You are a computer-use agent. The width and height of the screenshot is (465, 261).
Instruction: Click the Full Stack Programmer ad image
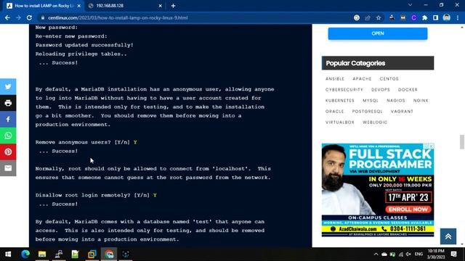378,190
